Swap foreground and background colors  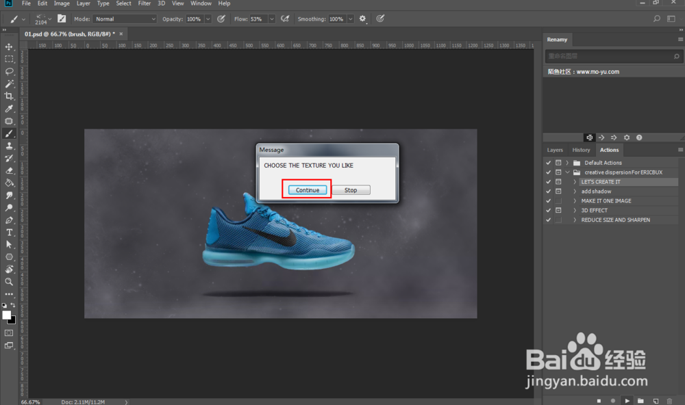[x=13, y=305]
